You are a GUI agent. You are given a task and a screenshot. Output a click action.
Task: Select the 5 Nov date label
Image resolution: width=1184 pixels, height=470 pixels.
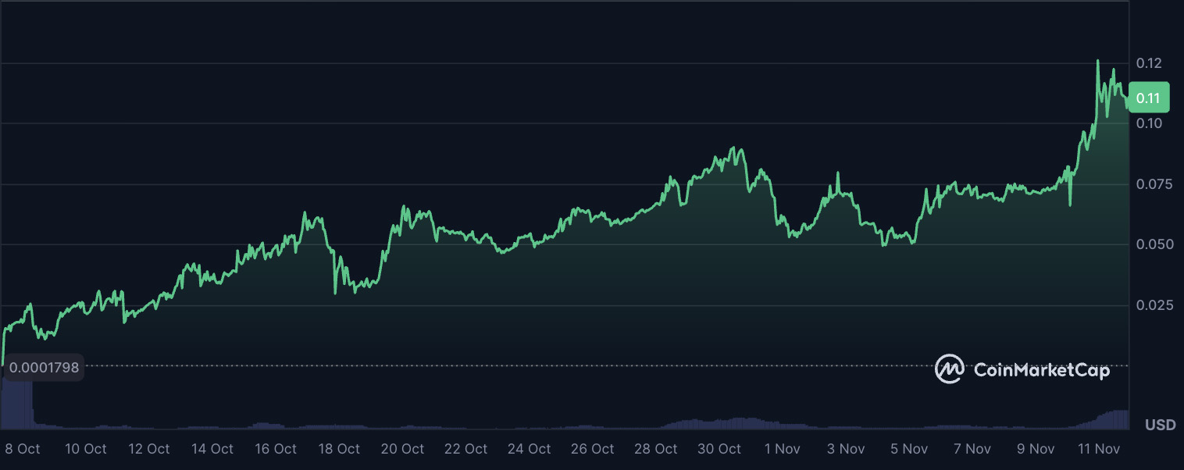[x=909, y=449]
